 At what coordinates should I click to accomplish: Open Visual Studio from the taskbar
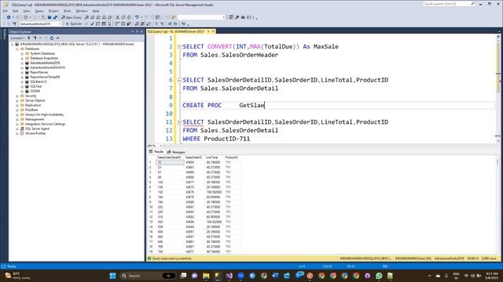tap(229, 276)
